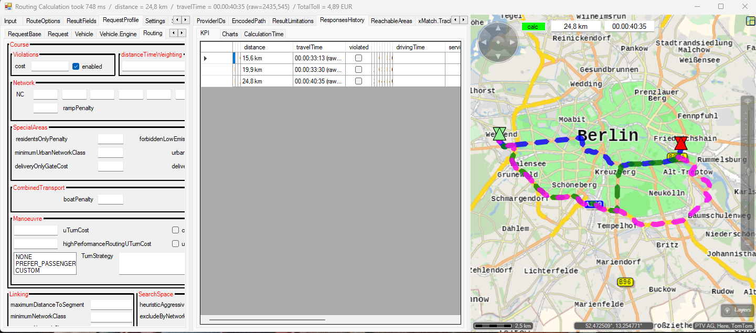Viewport: 756px width, 333px height.
Task: Click the rampPenalty input field
Action: pos(45,108)
